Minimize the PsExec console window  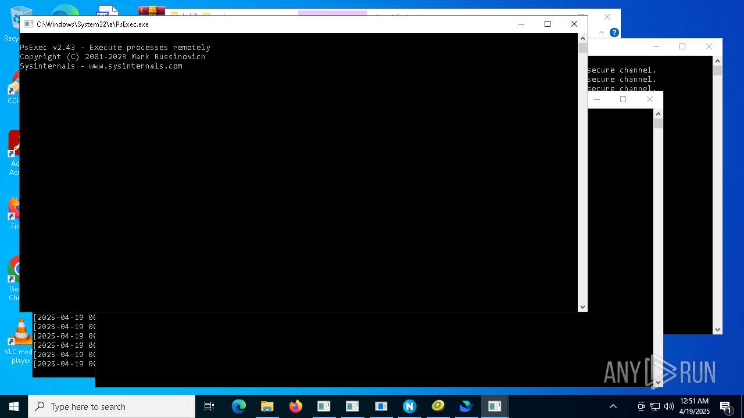(521, 24)
